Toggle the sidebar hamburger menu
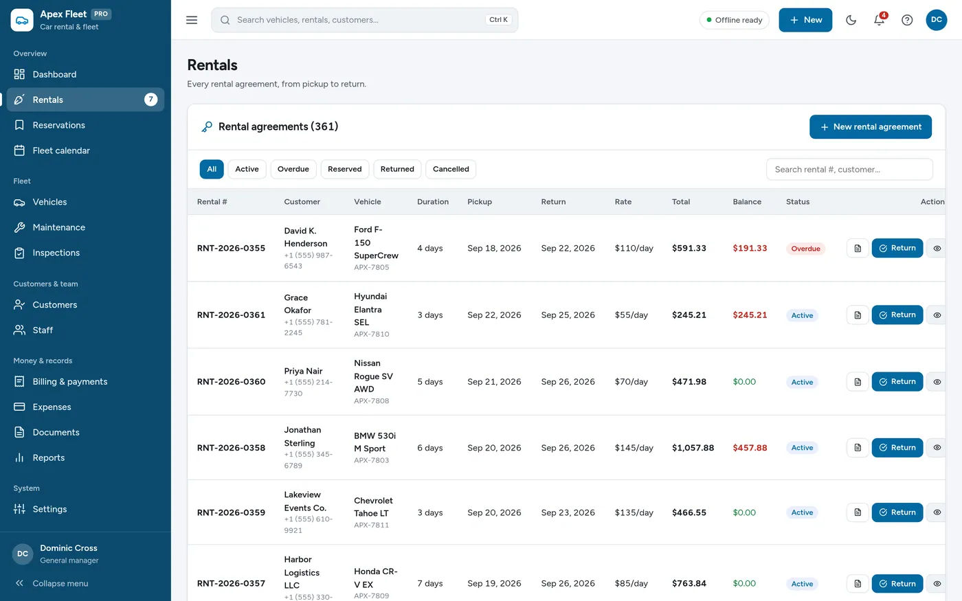Screen dimensions: 962x601 click(x=192, y=20)
